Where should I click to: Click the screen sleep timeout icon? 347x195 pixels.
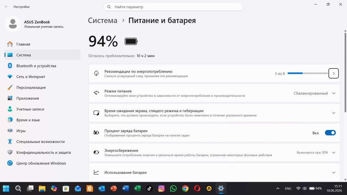click(x=96, y=113)
